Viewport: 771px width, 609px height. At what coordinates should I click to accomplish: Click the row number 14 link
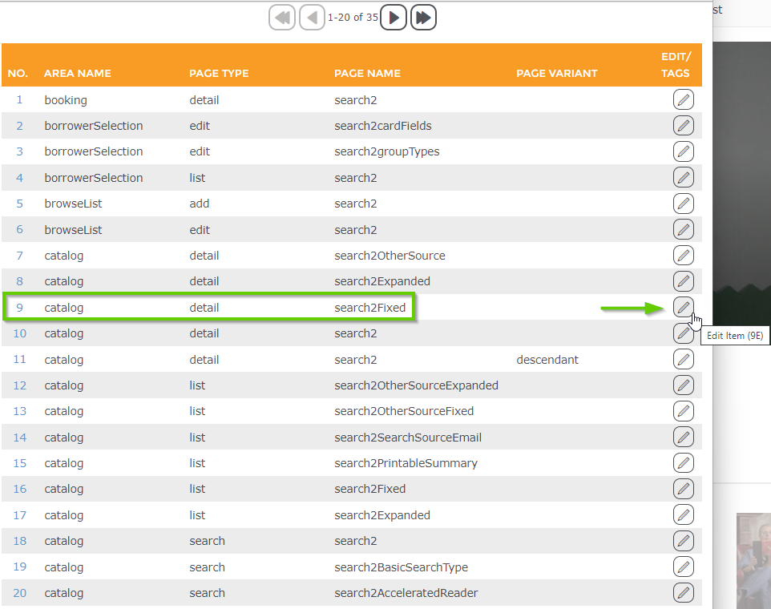pos(20,438)
